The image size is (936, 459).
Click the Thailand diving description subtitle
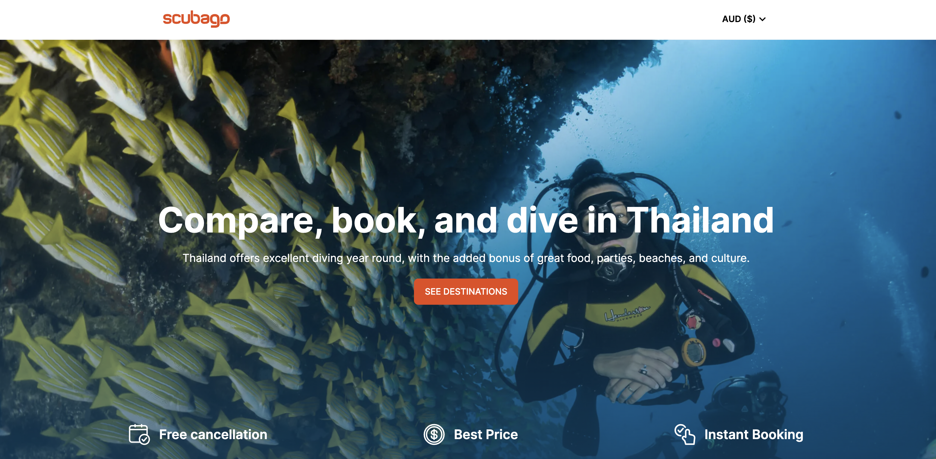(x=466, y=258)
